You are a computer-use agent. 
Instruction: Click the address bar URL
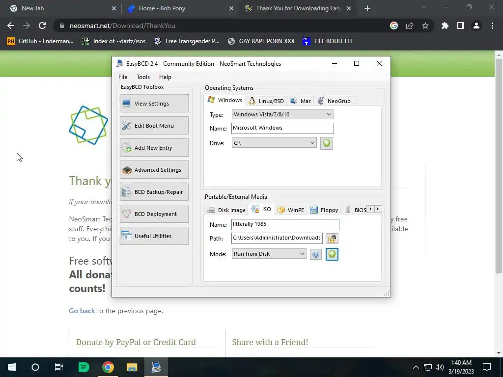click(122, 26)
